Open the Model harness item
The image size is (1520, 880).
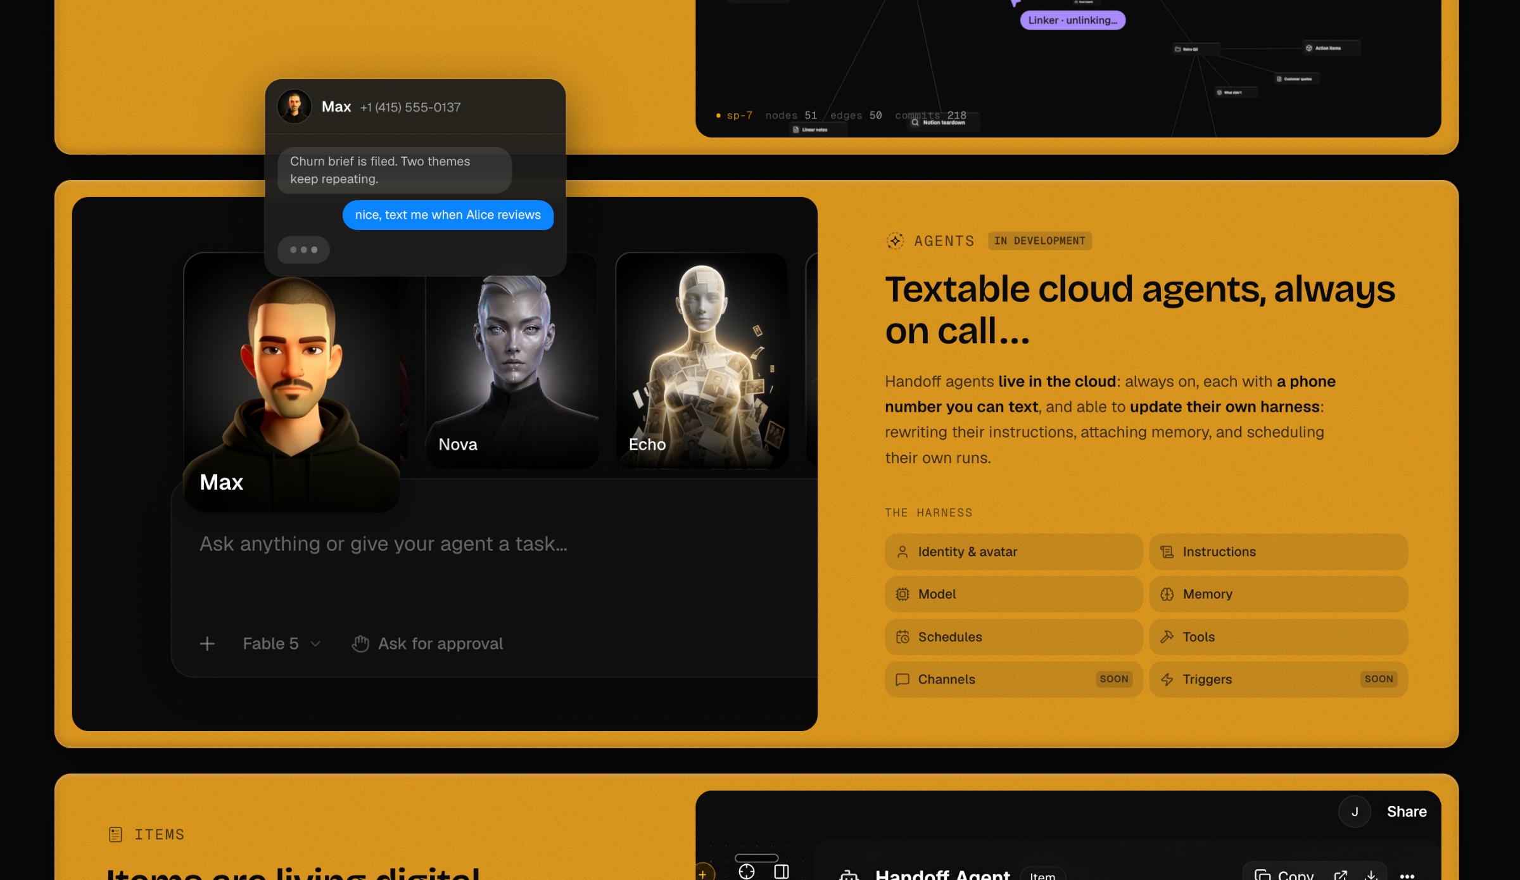[1013, 594]
